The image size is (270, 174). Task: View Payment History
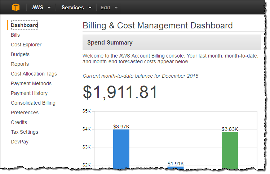29,93
